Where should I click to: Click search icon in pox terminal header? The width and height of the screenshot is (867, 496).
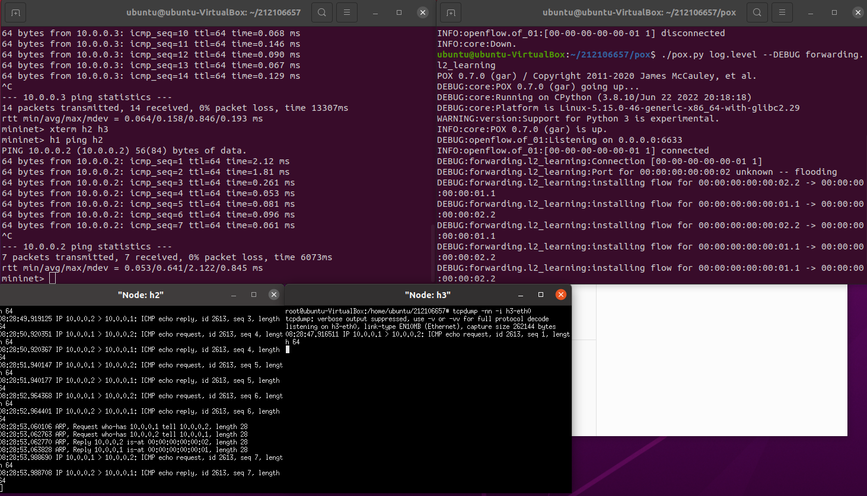[757, 12]
